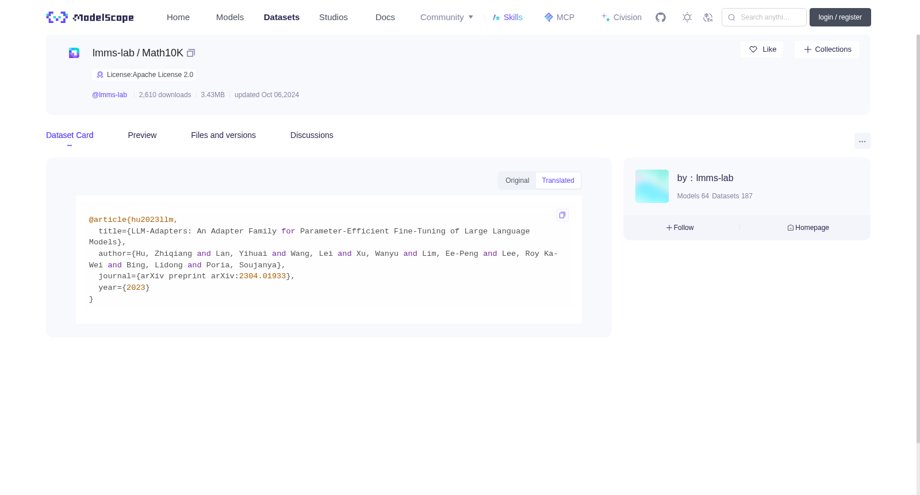Open the GitHub repository icon
Image resolution: width=920 pixels, height=495 pixels.
click(x=661, y=17)
